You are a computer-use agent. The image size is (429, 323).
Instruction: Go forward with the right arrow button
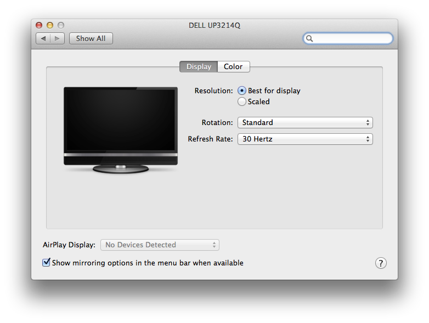[57, 38]
